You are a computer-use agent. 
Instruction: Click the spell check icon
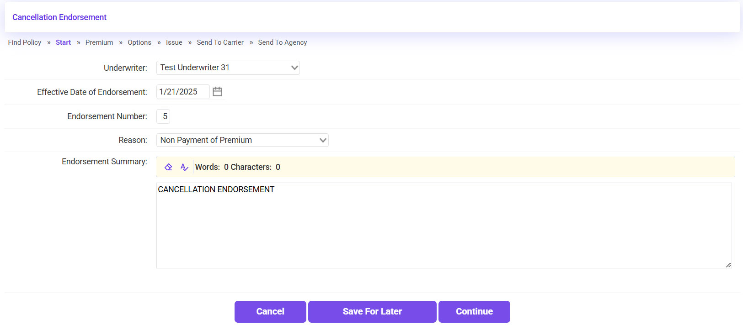[x=184, y=167]
